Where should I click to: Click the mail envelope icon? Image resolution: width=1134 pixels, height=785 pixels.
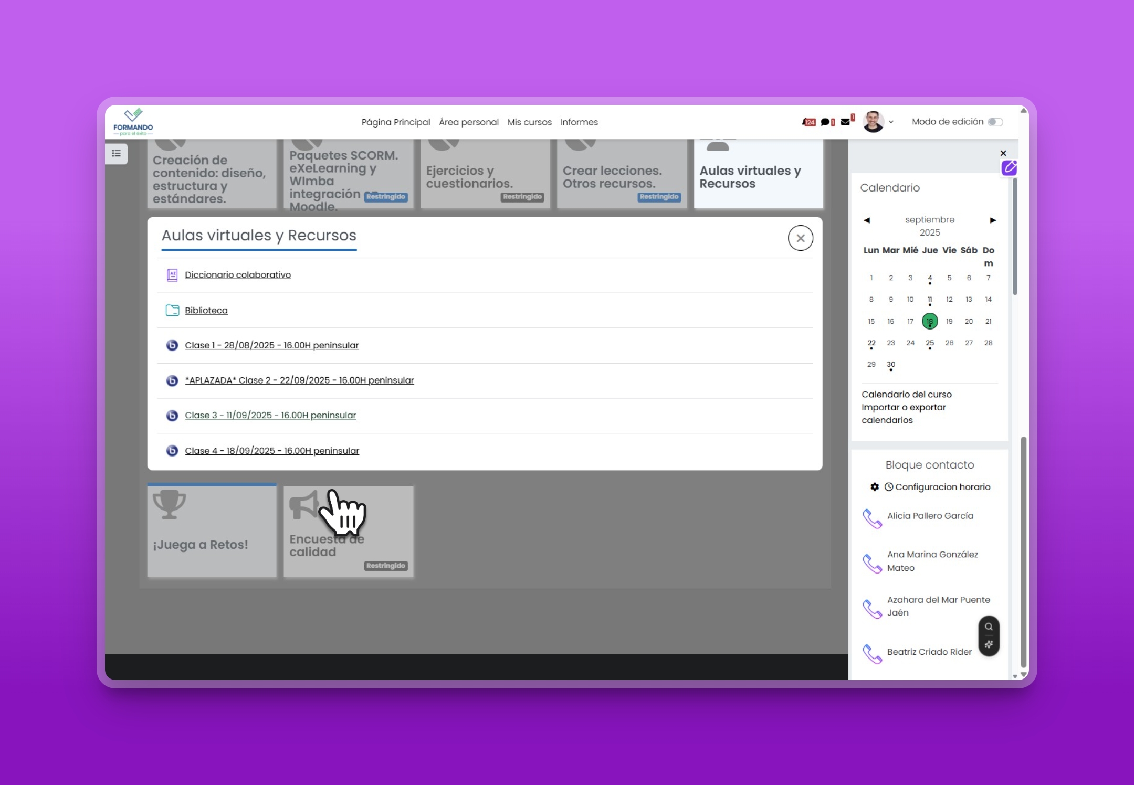(x=845, y=122)
